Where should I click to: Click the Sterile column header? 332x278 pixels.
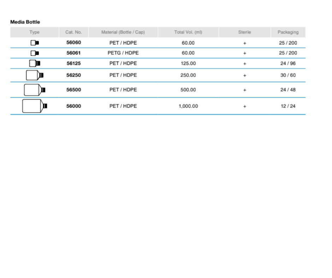[244, 32]
